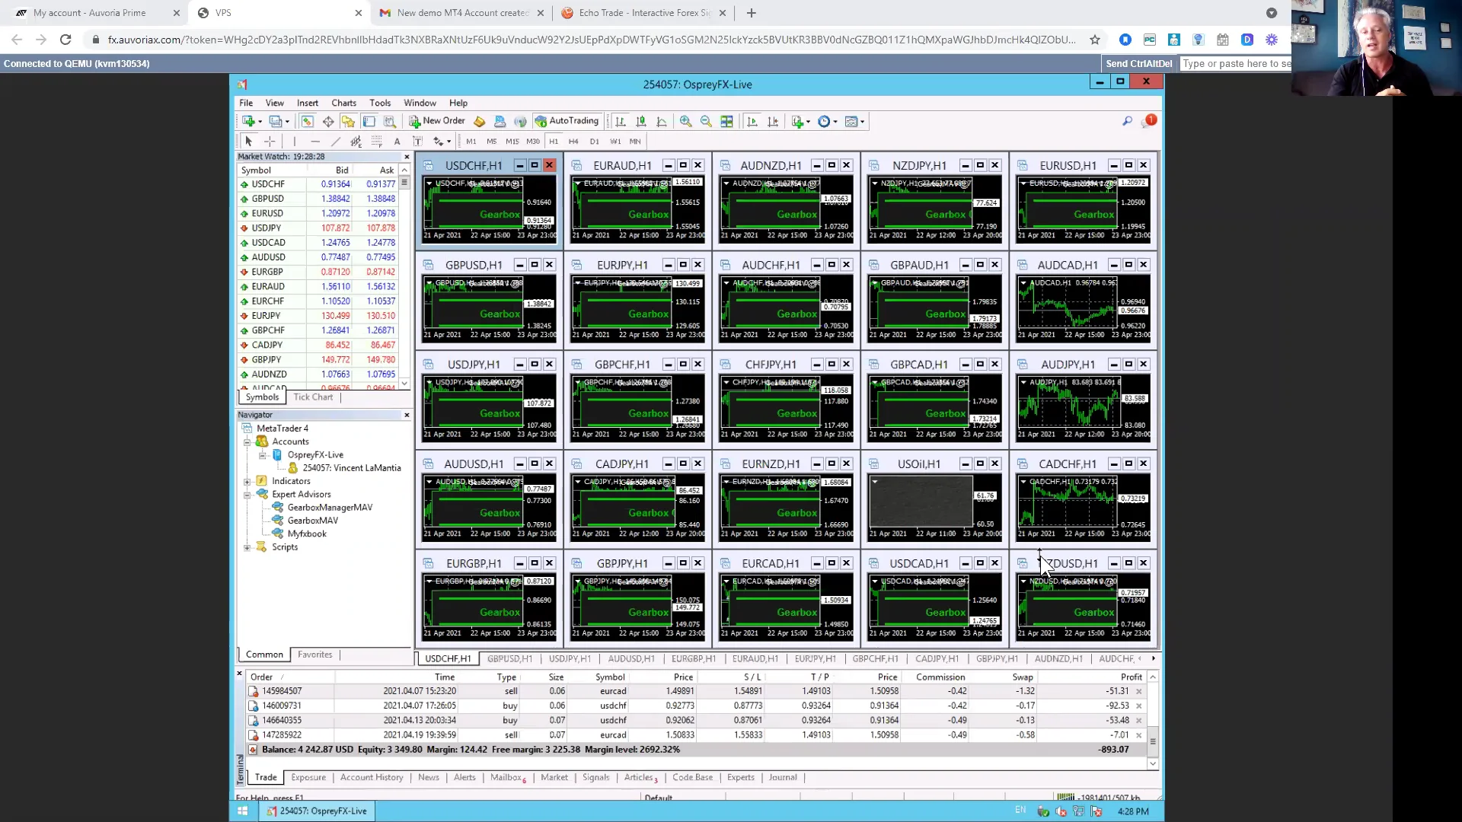1462x822 pixels.
Task: Toggle the Navigator star-folder icon
Action: [x=348, y=121]
